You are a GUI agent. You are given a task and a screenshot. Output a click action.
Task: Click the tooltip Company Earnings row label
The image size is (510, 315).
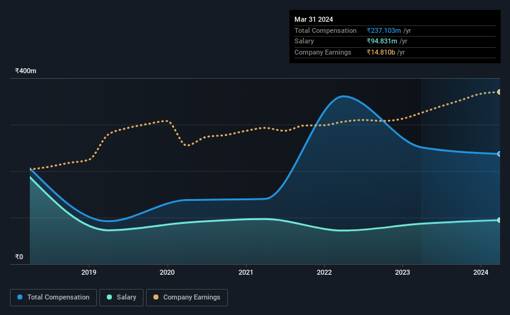click(322, 52)
